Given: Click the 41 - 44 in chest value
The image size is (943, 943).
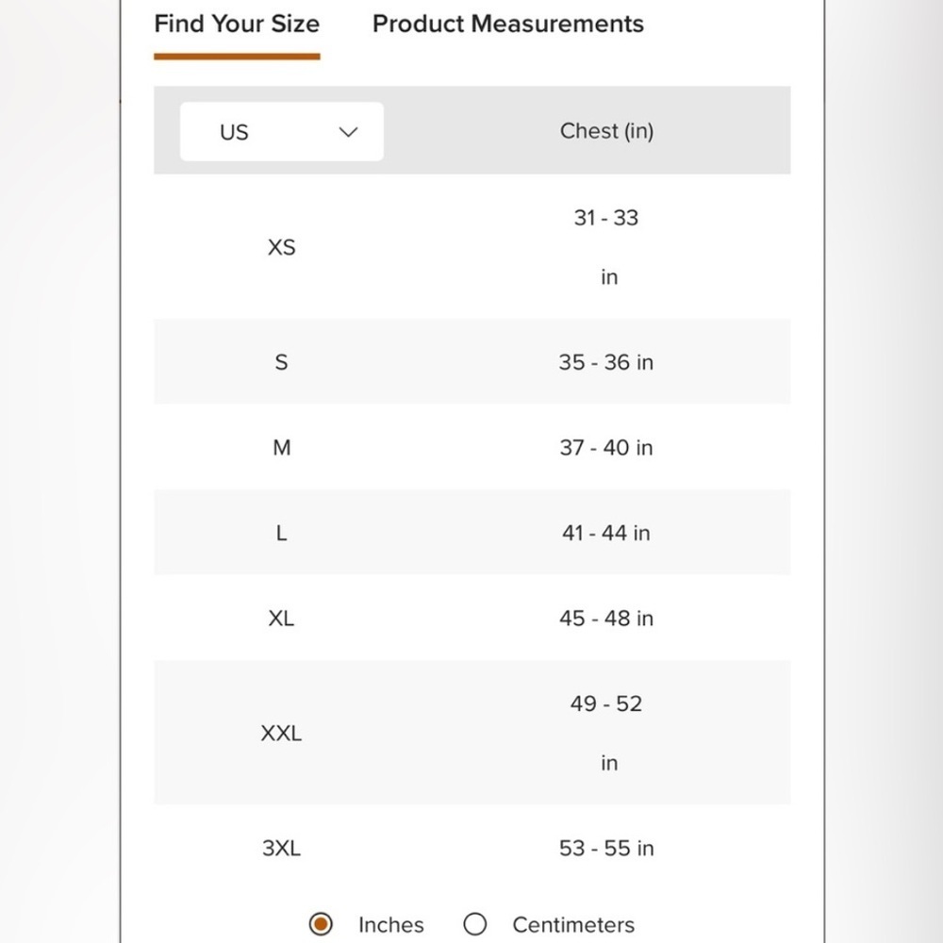Looking at the screenshot, I should coord(605,533).
